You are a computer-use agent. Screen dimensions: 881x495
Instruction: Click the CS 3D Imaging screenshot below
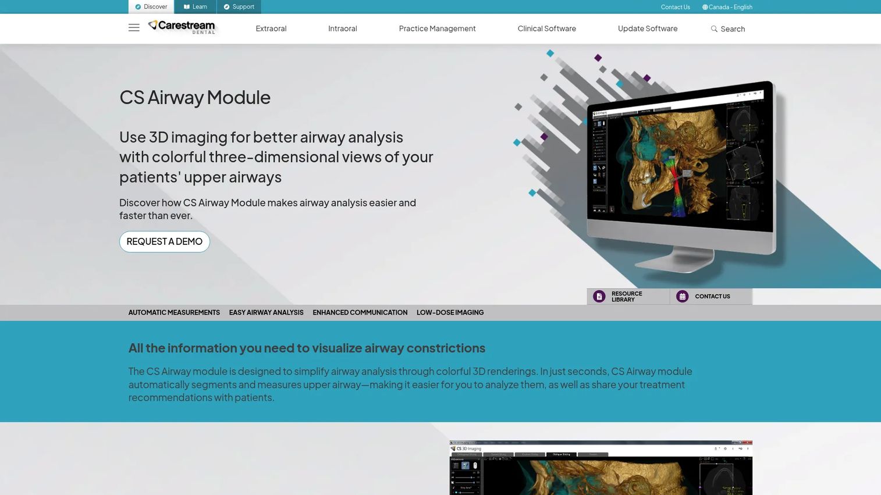(x=601, y=468)
